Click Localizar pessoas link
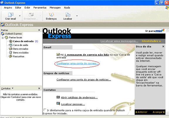The image size is (169, 118). (x=73, y=104)
